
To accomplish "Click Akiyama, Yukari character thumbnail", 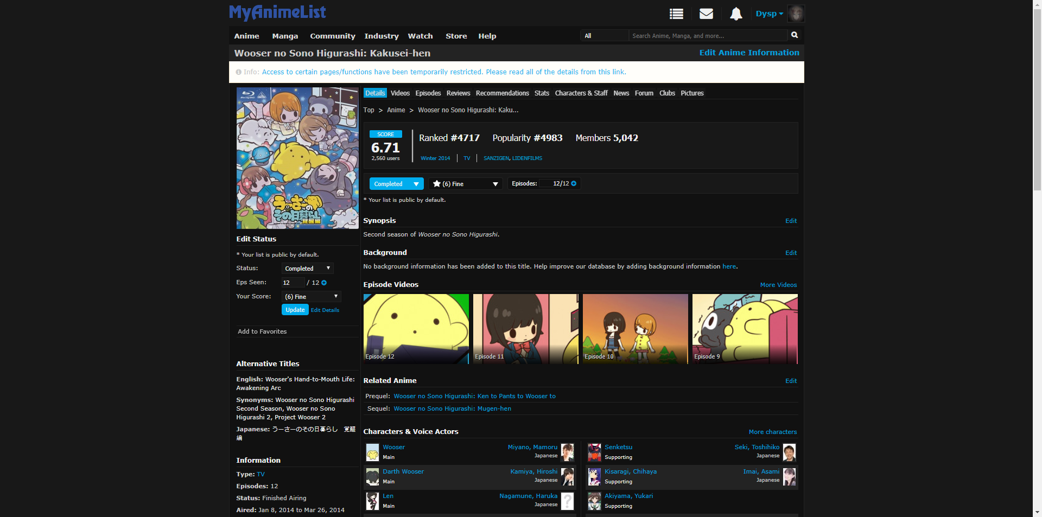I will (594, 501).
